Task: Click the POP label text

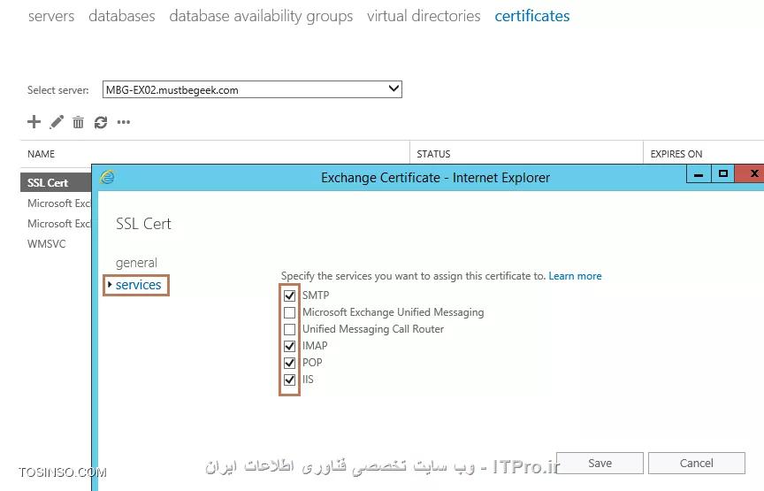Action: (312, 363)
